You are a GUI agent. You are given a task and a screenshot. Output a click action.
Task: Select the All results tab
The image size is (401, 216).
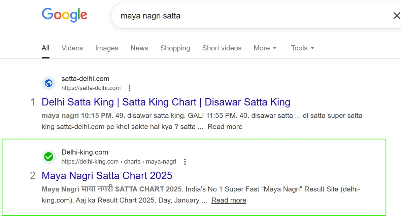(45, 48)
